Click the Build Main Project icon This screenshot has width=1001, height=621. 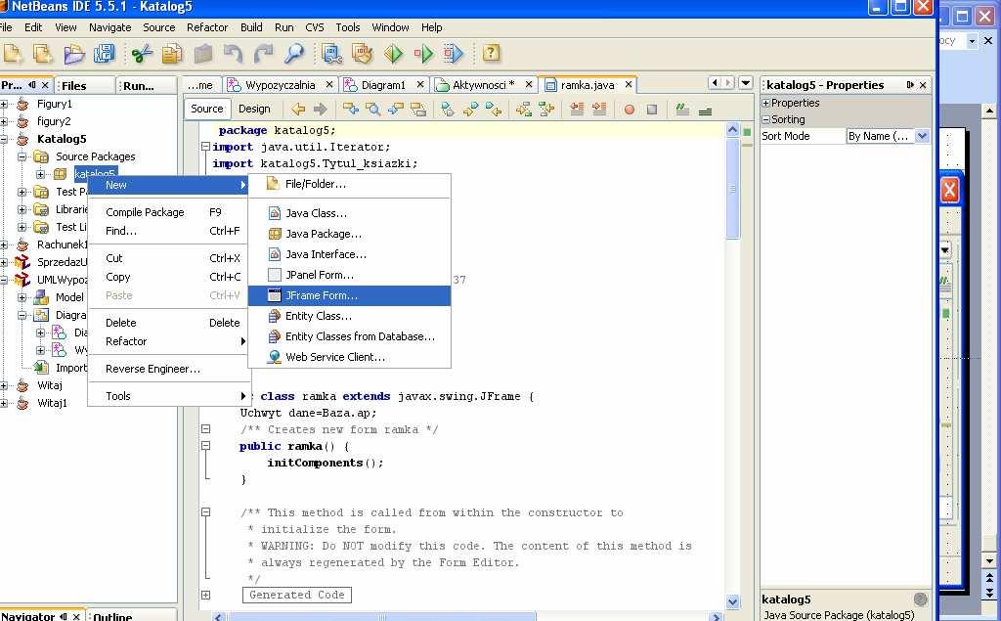tap(332, 55)
